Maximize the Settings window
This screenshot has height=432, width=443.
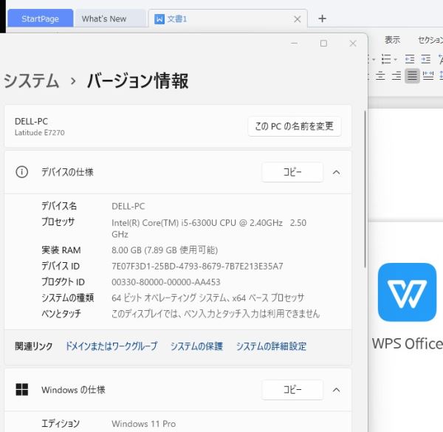(x=323, y=44)
